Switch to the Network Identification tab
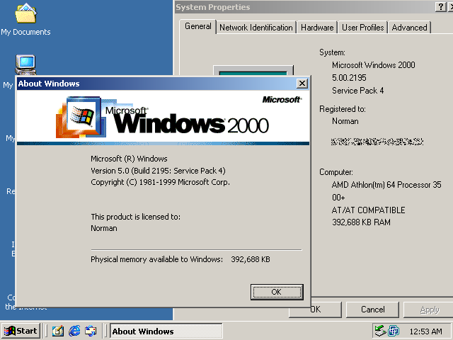Viewport: 453px width, 340px height. (256, 28)
